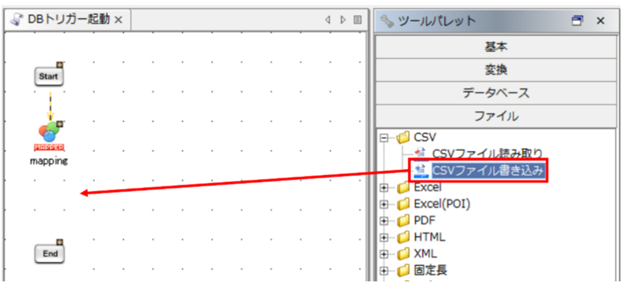Open the 基本 palette category

coord(496,47)
